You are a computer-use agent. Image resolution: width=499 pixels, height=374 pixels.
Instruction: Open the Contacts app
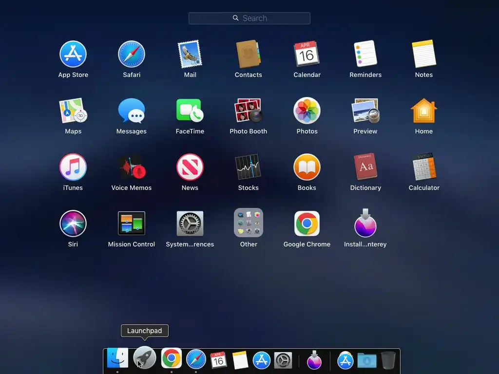tap(248, 54)
